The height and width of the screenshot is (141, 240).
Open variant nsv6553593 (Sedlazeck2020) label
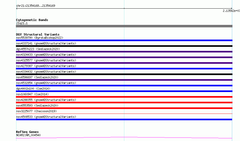click(x=37, y=105)
